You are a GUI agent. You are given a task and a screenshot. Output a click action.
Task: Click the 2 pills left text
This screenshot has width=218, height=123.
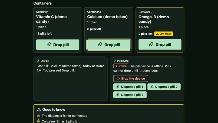coord(146,34)
